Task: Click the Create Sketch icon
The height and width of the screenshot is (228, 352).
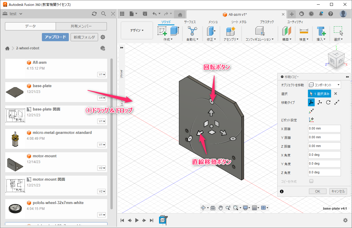Action: 162,31
